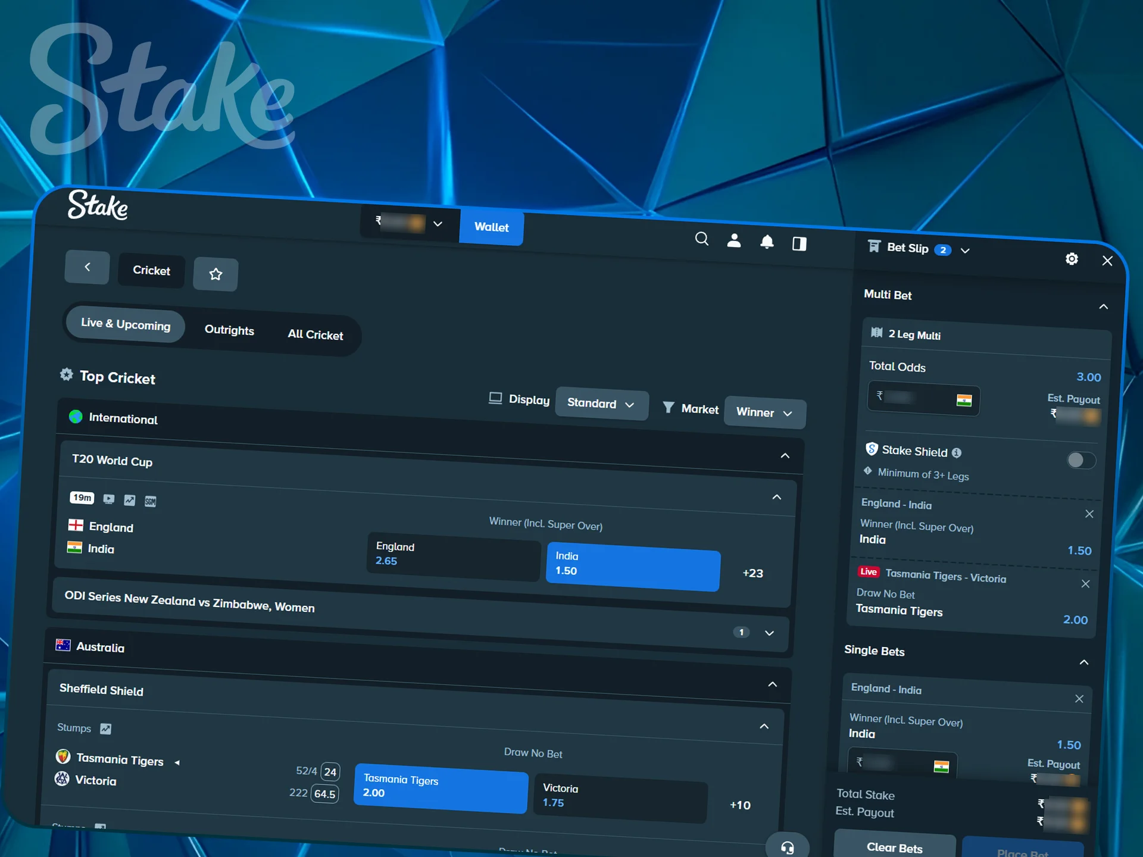Open the notifications bell
This screenshot has height=857, width=1143.
point(767,242)
